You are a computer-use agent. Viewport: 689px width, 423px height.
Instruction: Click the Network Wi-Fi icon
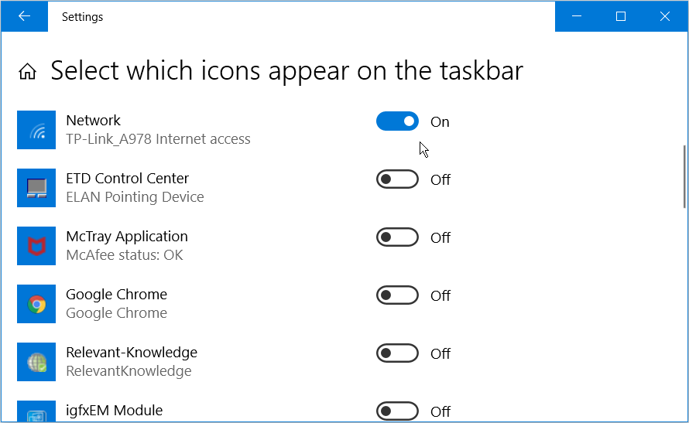tap(36, 130)
